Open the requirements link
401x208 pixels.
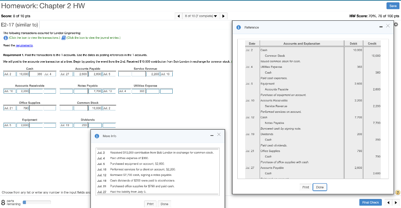click(x=24, y=45)
